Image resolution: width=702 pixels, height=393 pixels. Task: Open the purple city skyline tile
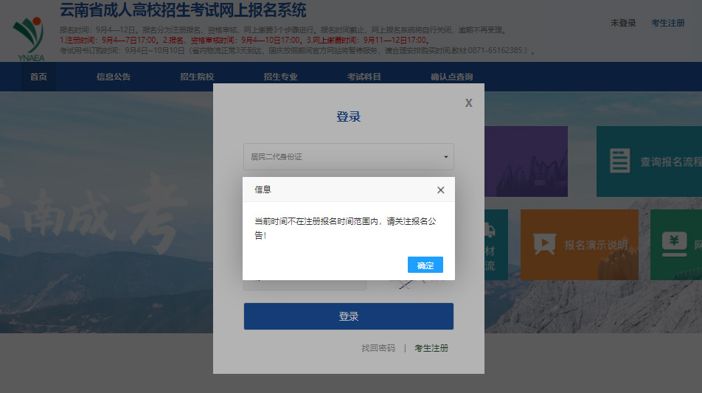pyautogui.click(x=526, y=161)
